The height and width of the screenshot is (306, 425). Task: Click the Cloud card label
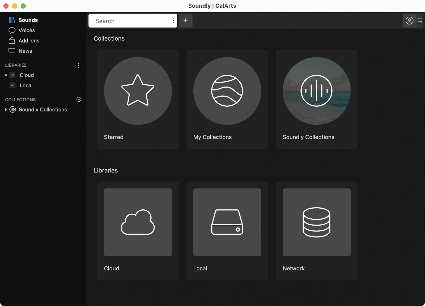tap(112, 269)
